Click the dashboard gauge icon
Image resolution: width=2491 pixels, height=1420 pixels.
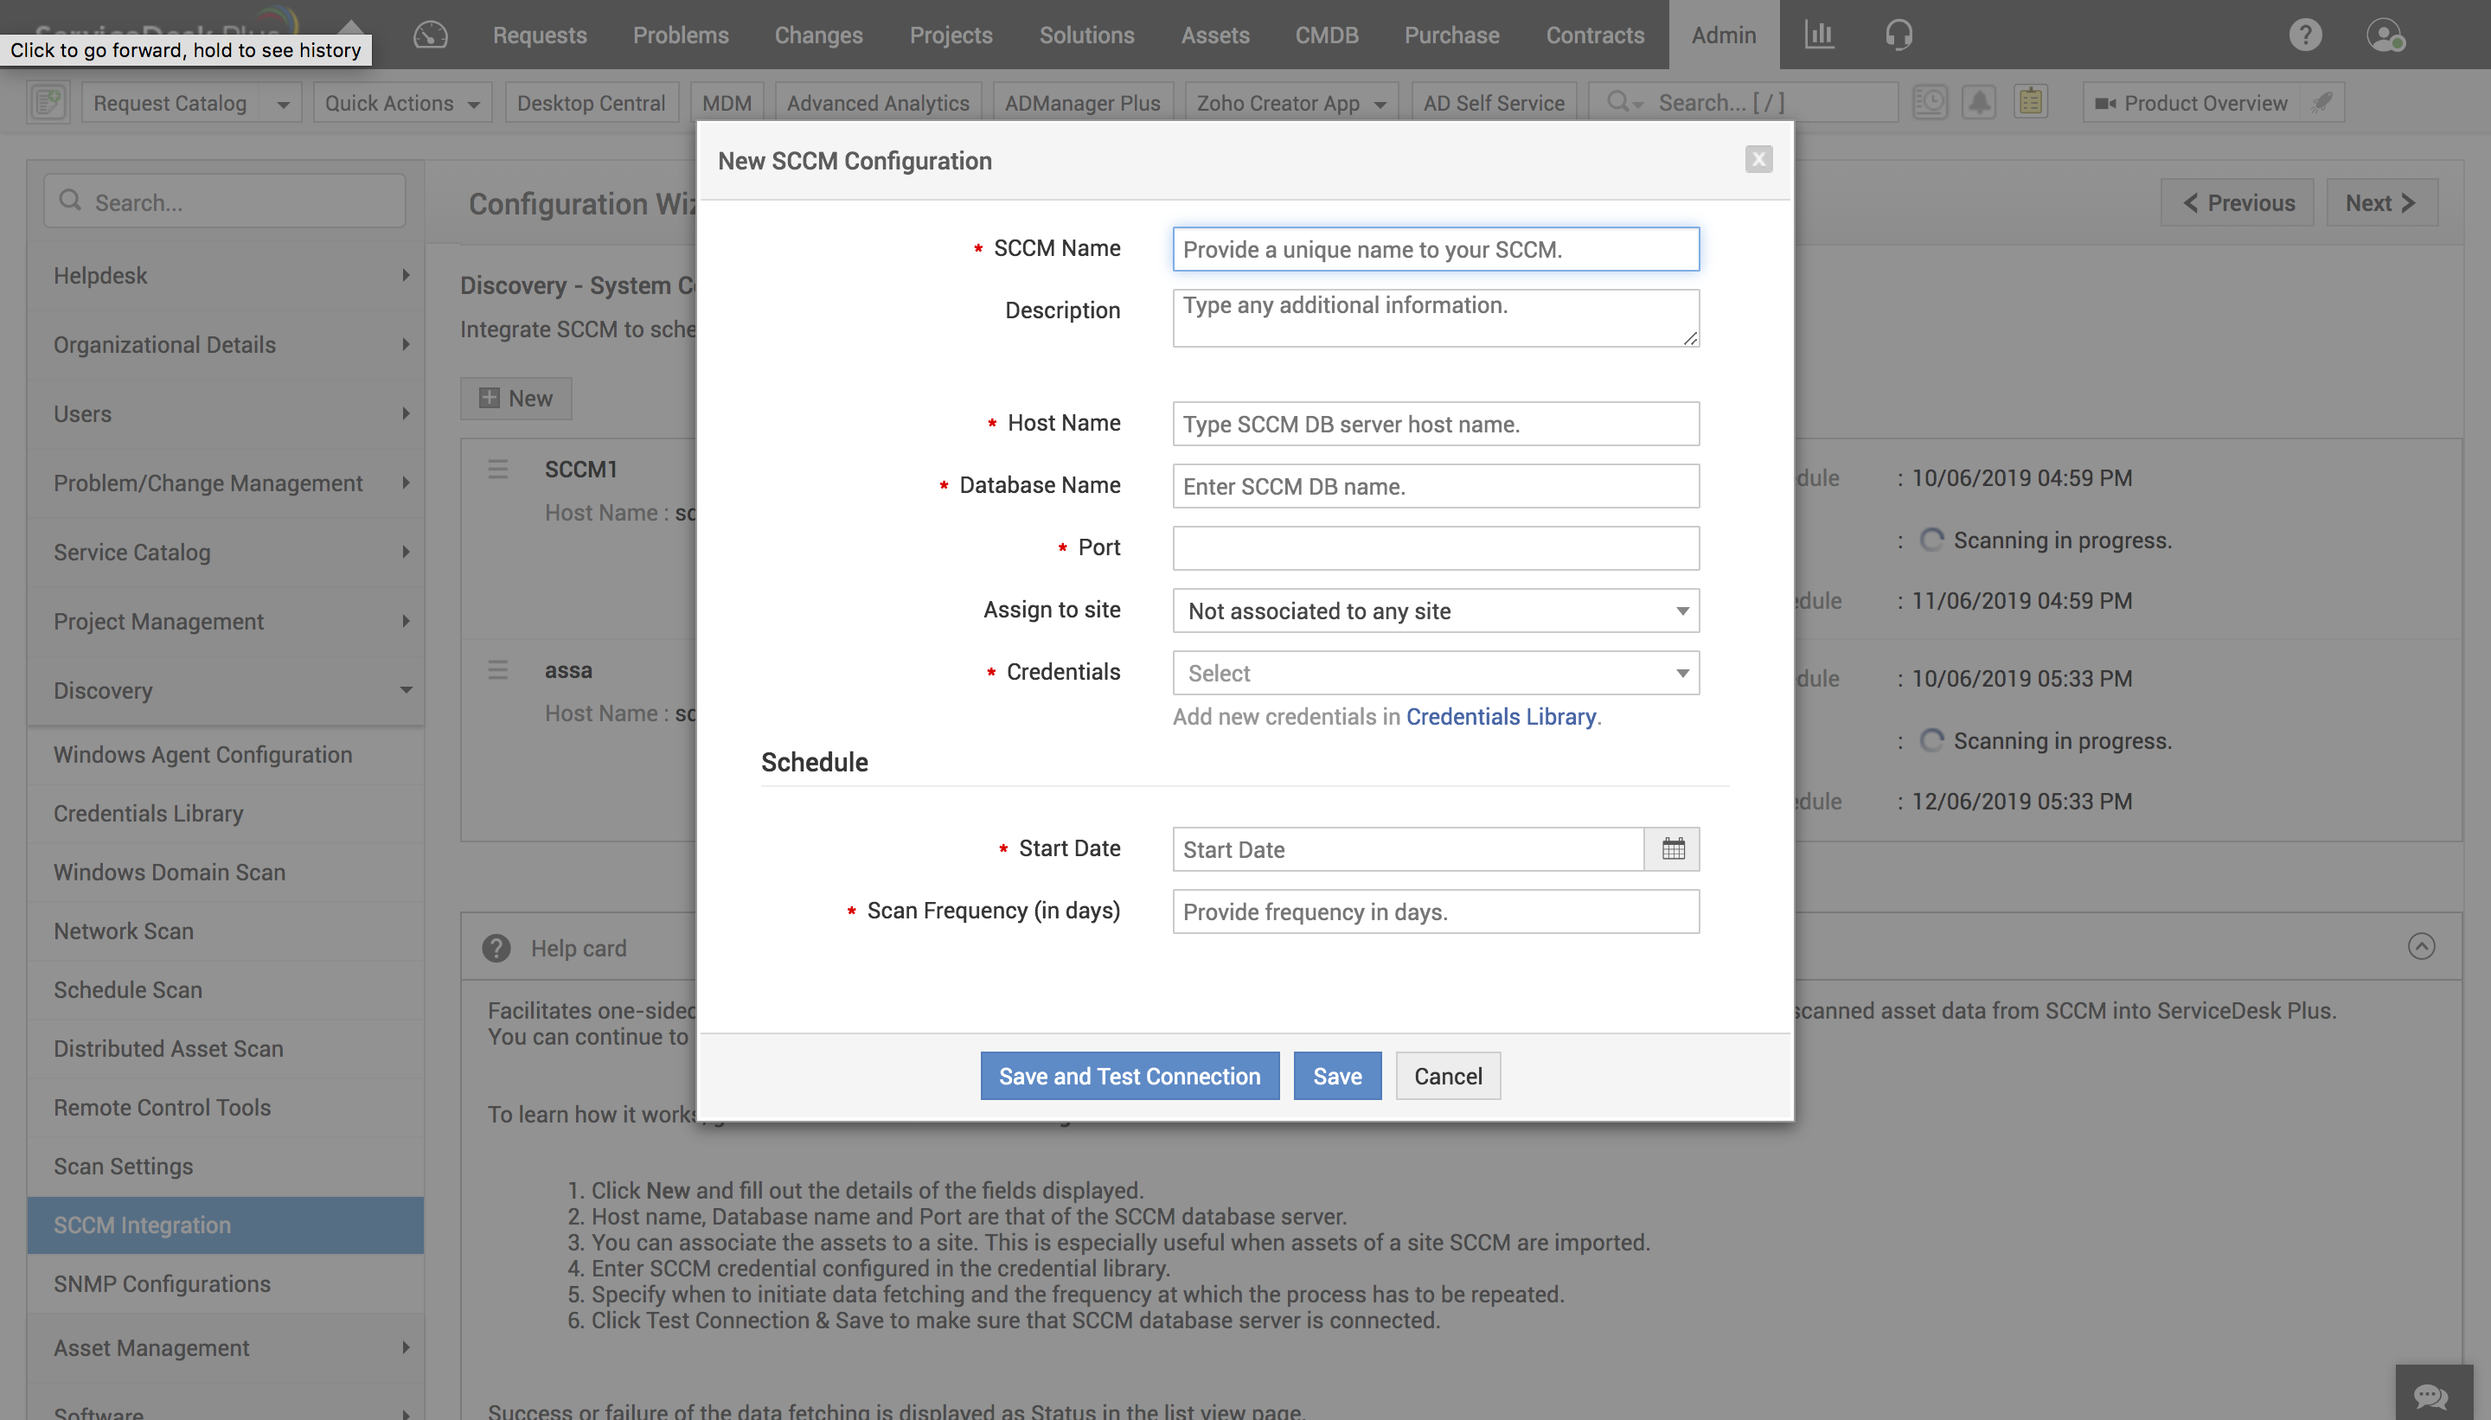(x=430, y=35)
